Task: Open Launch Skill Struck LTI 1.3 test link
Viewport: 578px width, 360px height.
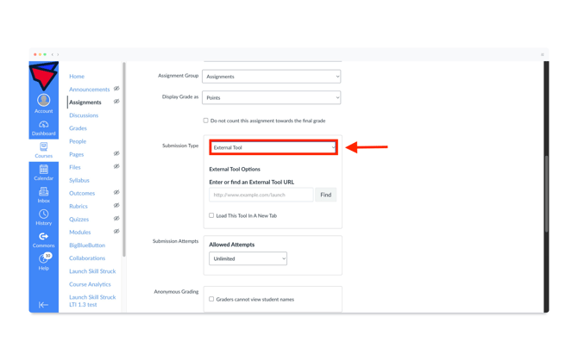Action: pos(92,301)
